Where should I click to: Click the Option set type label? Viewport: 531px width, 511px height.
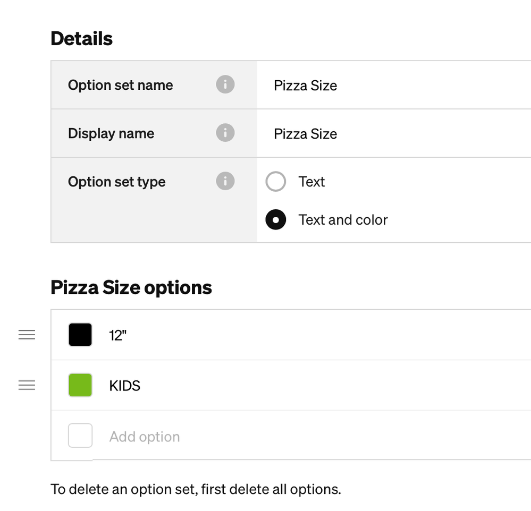(116, 182)
